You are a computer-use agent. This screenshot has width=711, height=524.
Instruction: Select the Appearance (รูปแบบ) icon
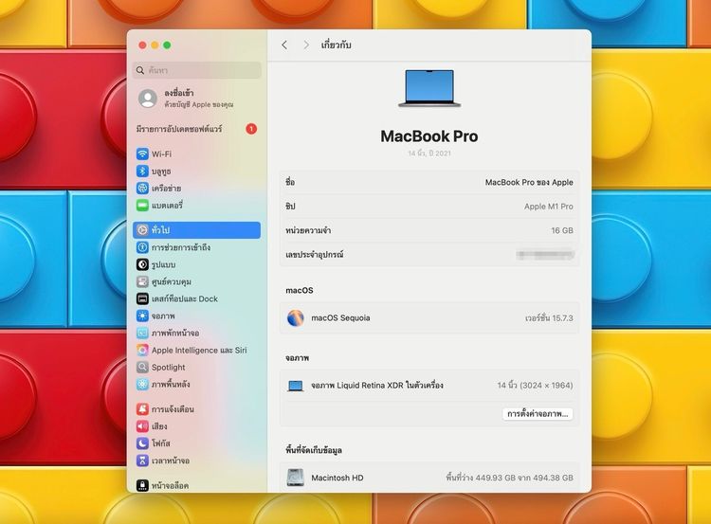point(142,264)
